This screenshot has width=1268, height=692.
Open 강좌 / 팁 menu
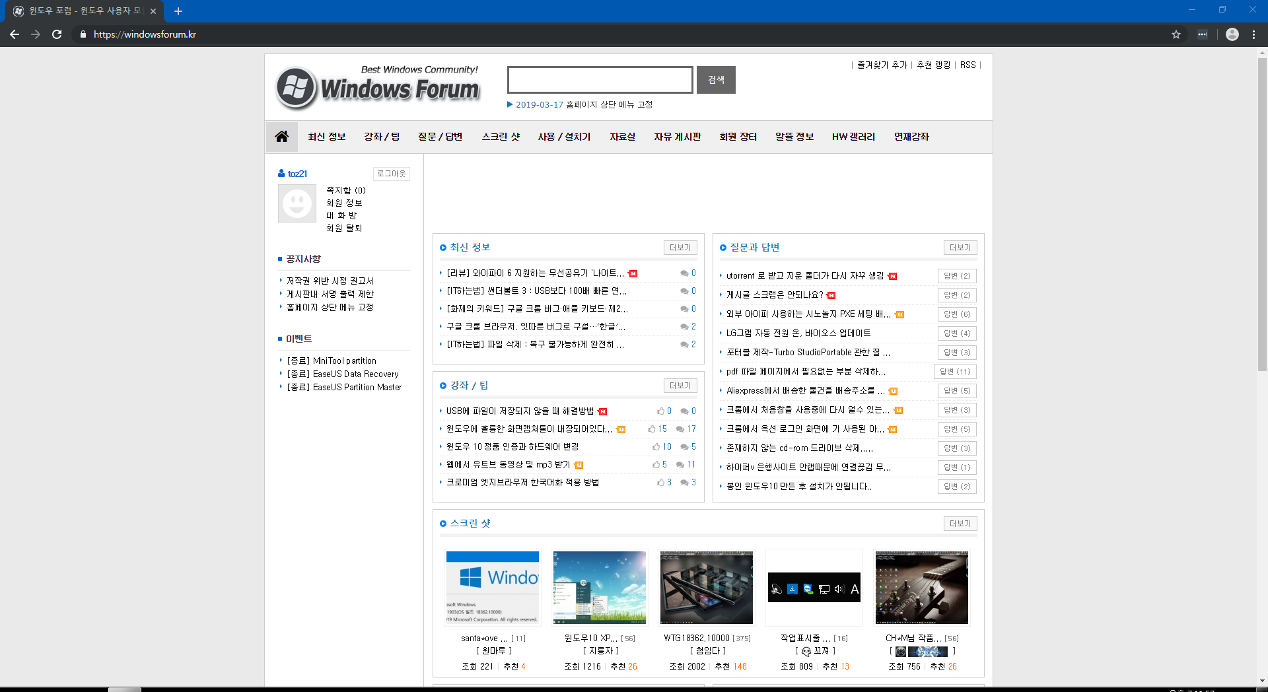(382, 137)
